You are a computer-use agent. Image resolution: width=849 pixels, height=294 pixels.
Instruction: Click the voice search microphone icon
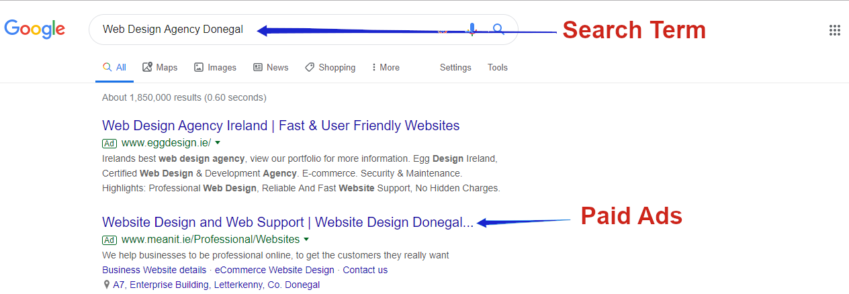(x=472, y=30)
